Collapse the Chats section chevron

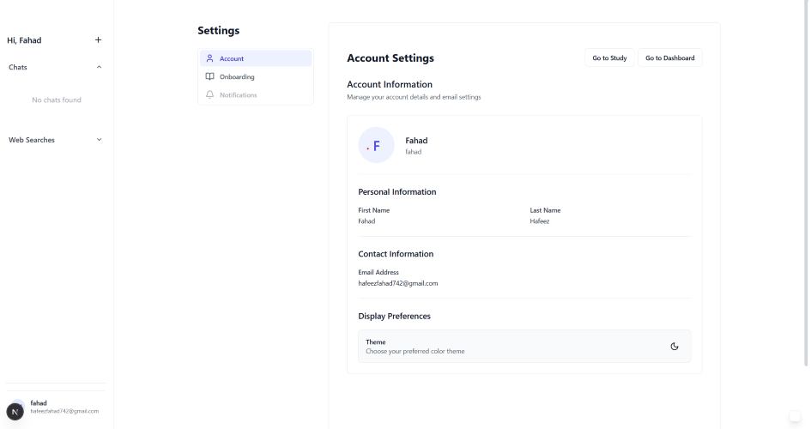[x=99, y=67]
